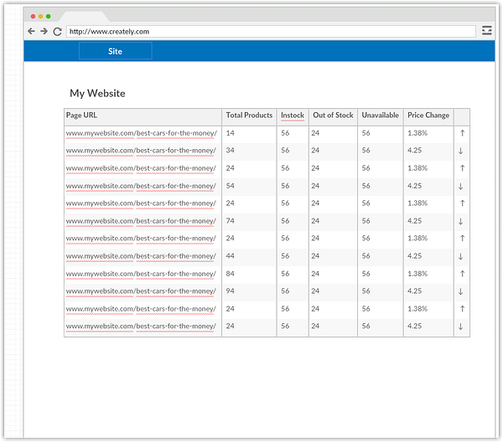Image resolution: width=503 pixels, height=442 pixels.
Task: Sort by the Total Products column header
Action: point(249,115)
